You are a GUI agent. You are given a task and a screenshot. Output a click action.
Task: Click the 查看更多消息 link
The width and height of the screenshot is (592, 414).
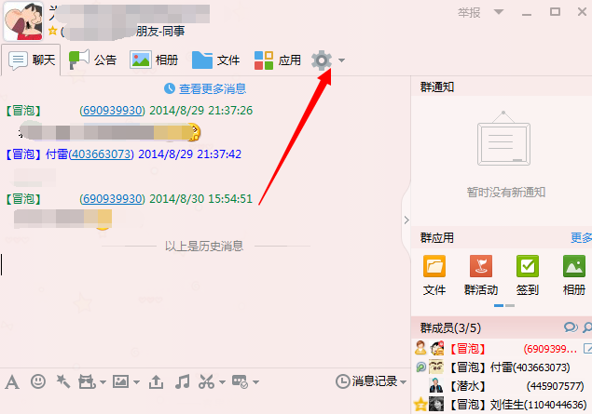213,89
